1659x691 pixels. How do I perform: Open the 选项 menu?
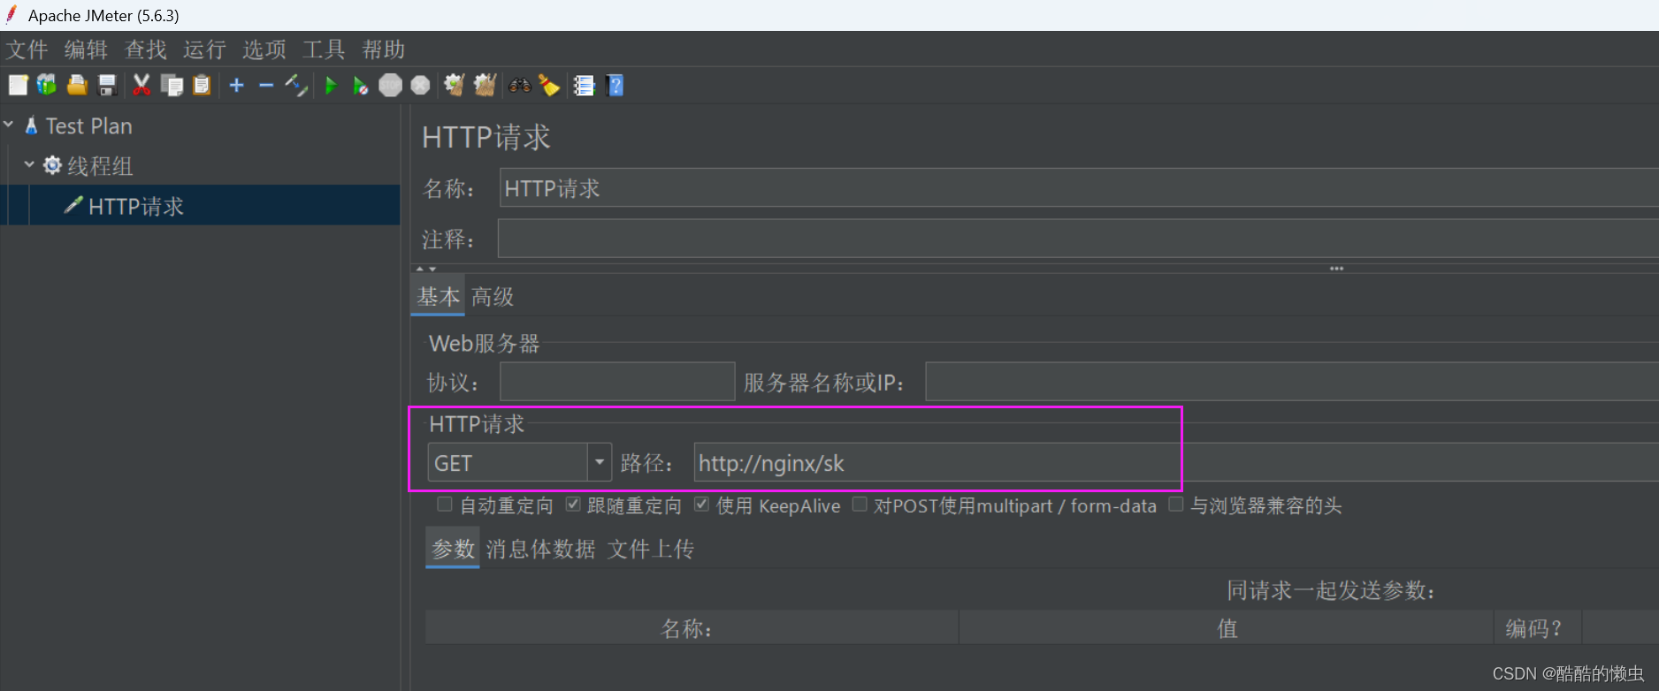264,49
